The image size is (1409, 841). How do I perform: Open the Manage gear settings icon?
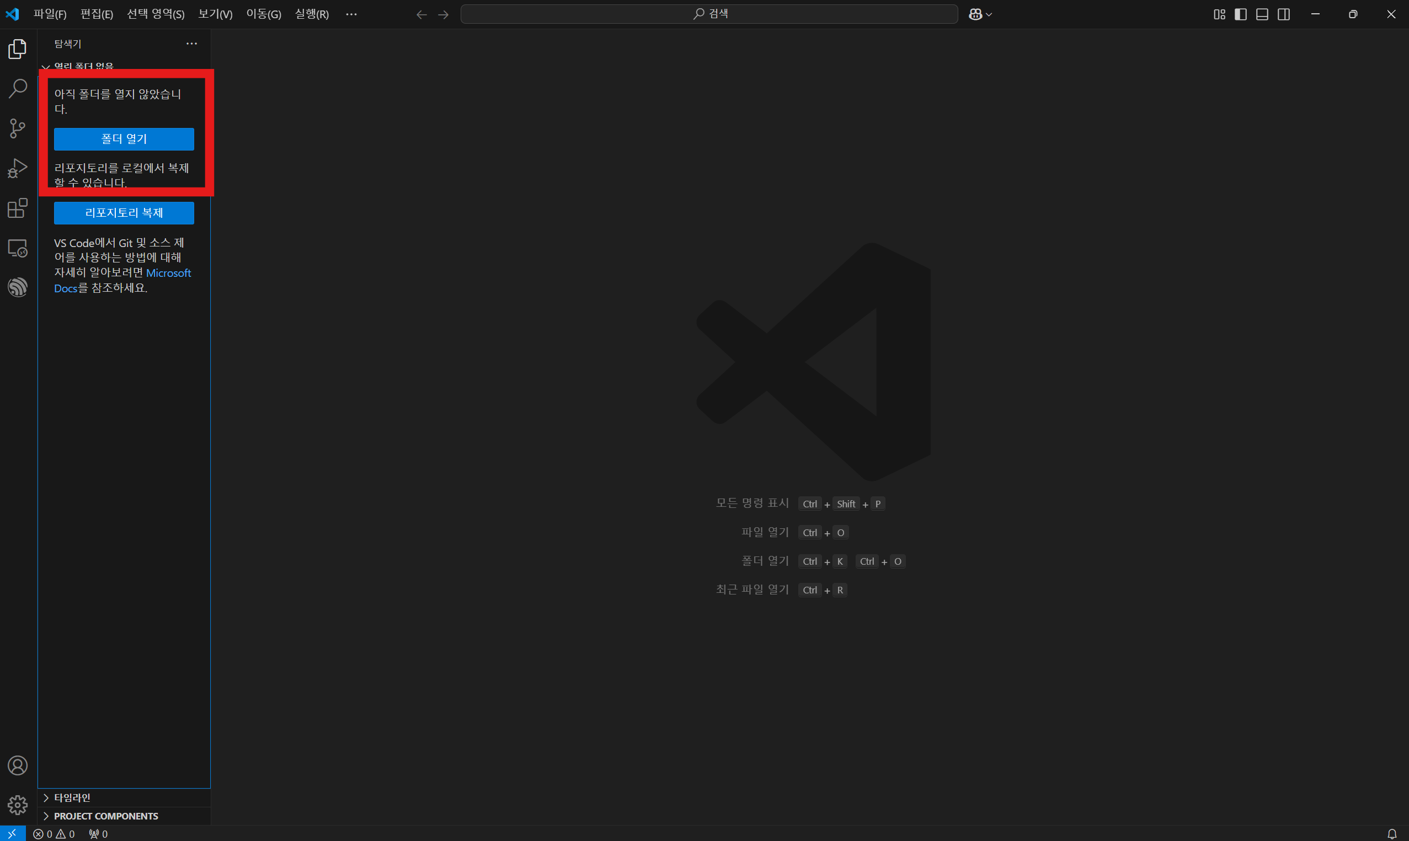pos(18,805)
